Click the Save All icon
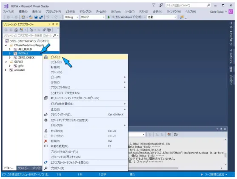This screenshot has height=179, width=237. (41, 17)
